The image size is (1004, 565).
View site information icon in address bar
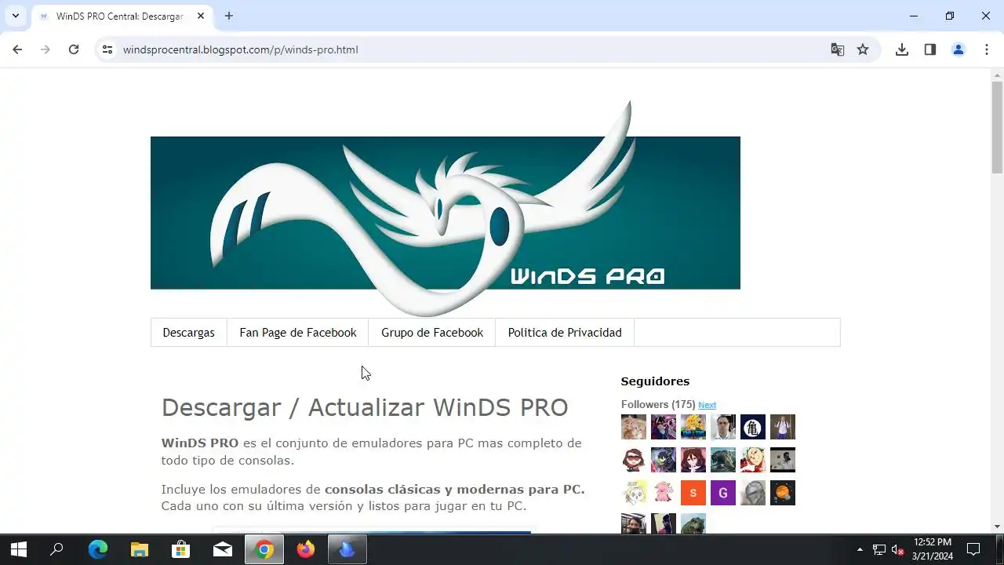coord(107,49)
